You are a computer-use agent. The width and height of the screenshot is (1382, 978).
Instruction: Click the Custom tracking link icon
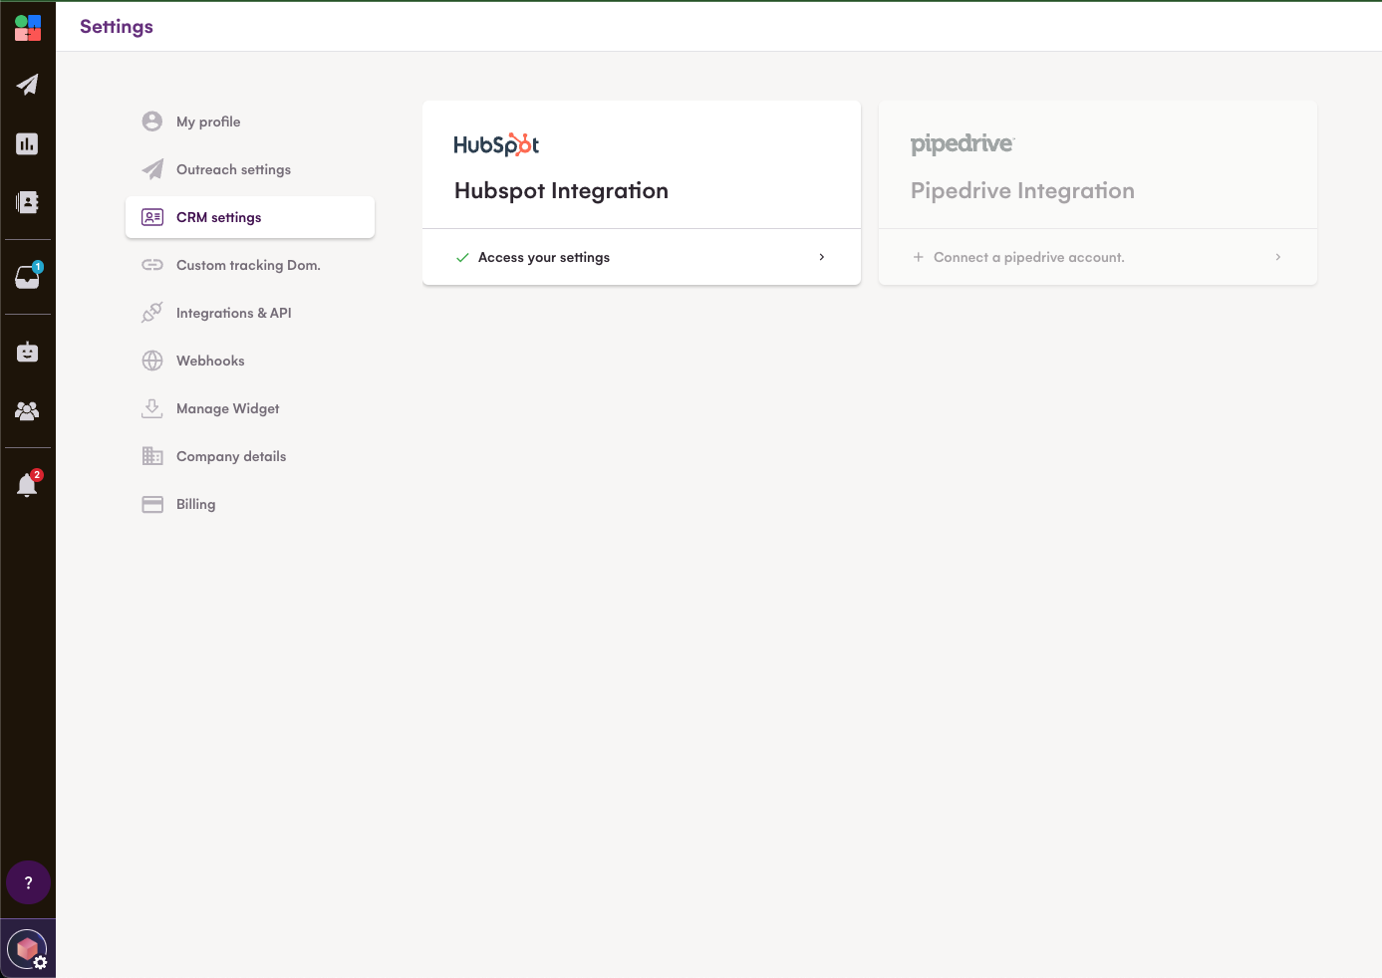click(152, 265)
